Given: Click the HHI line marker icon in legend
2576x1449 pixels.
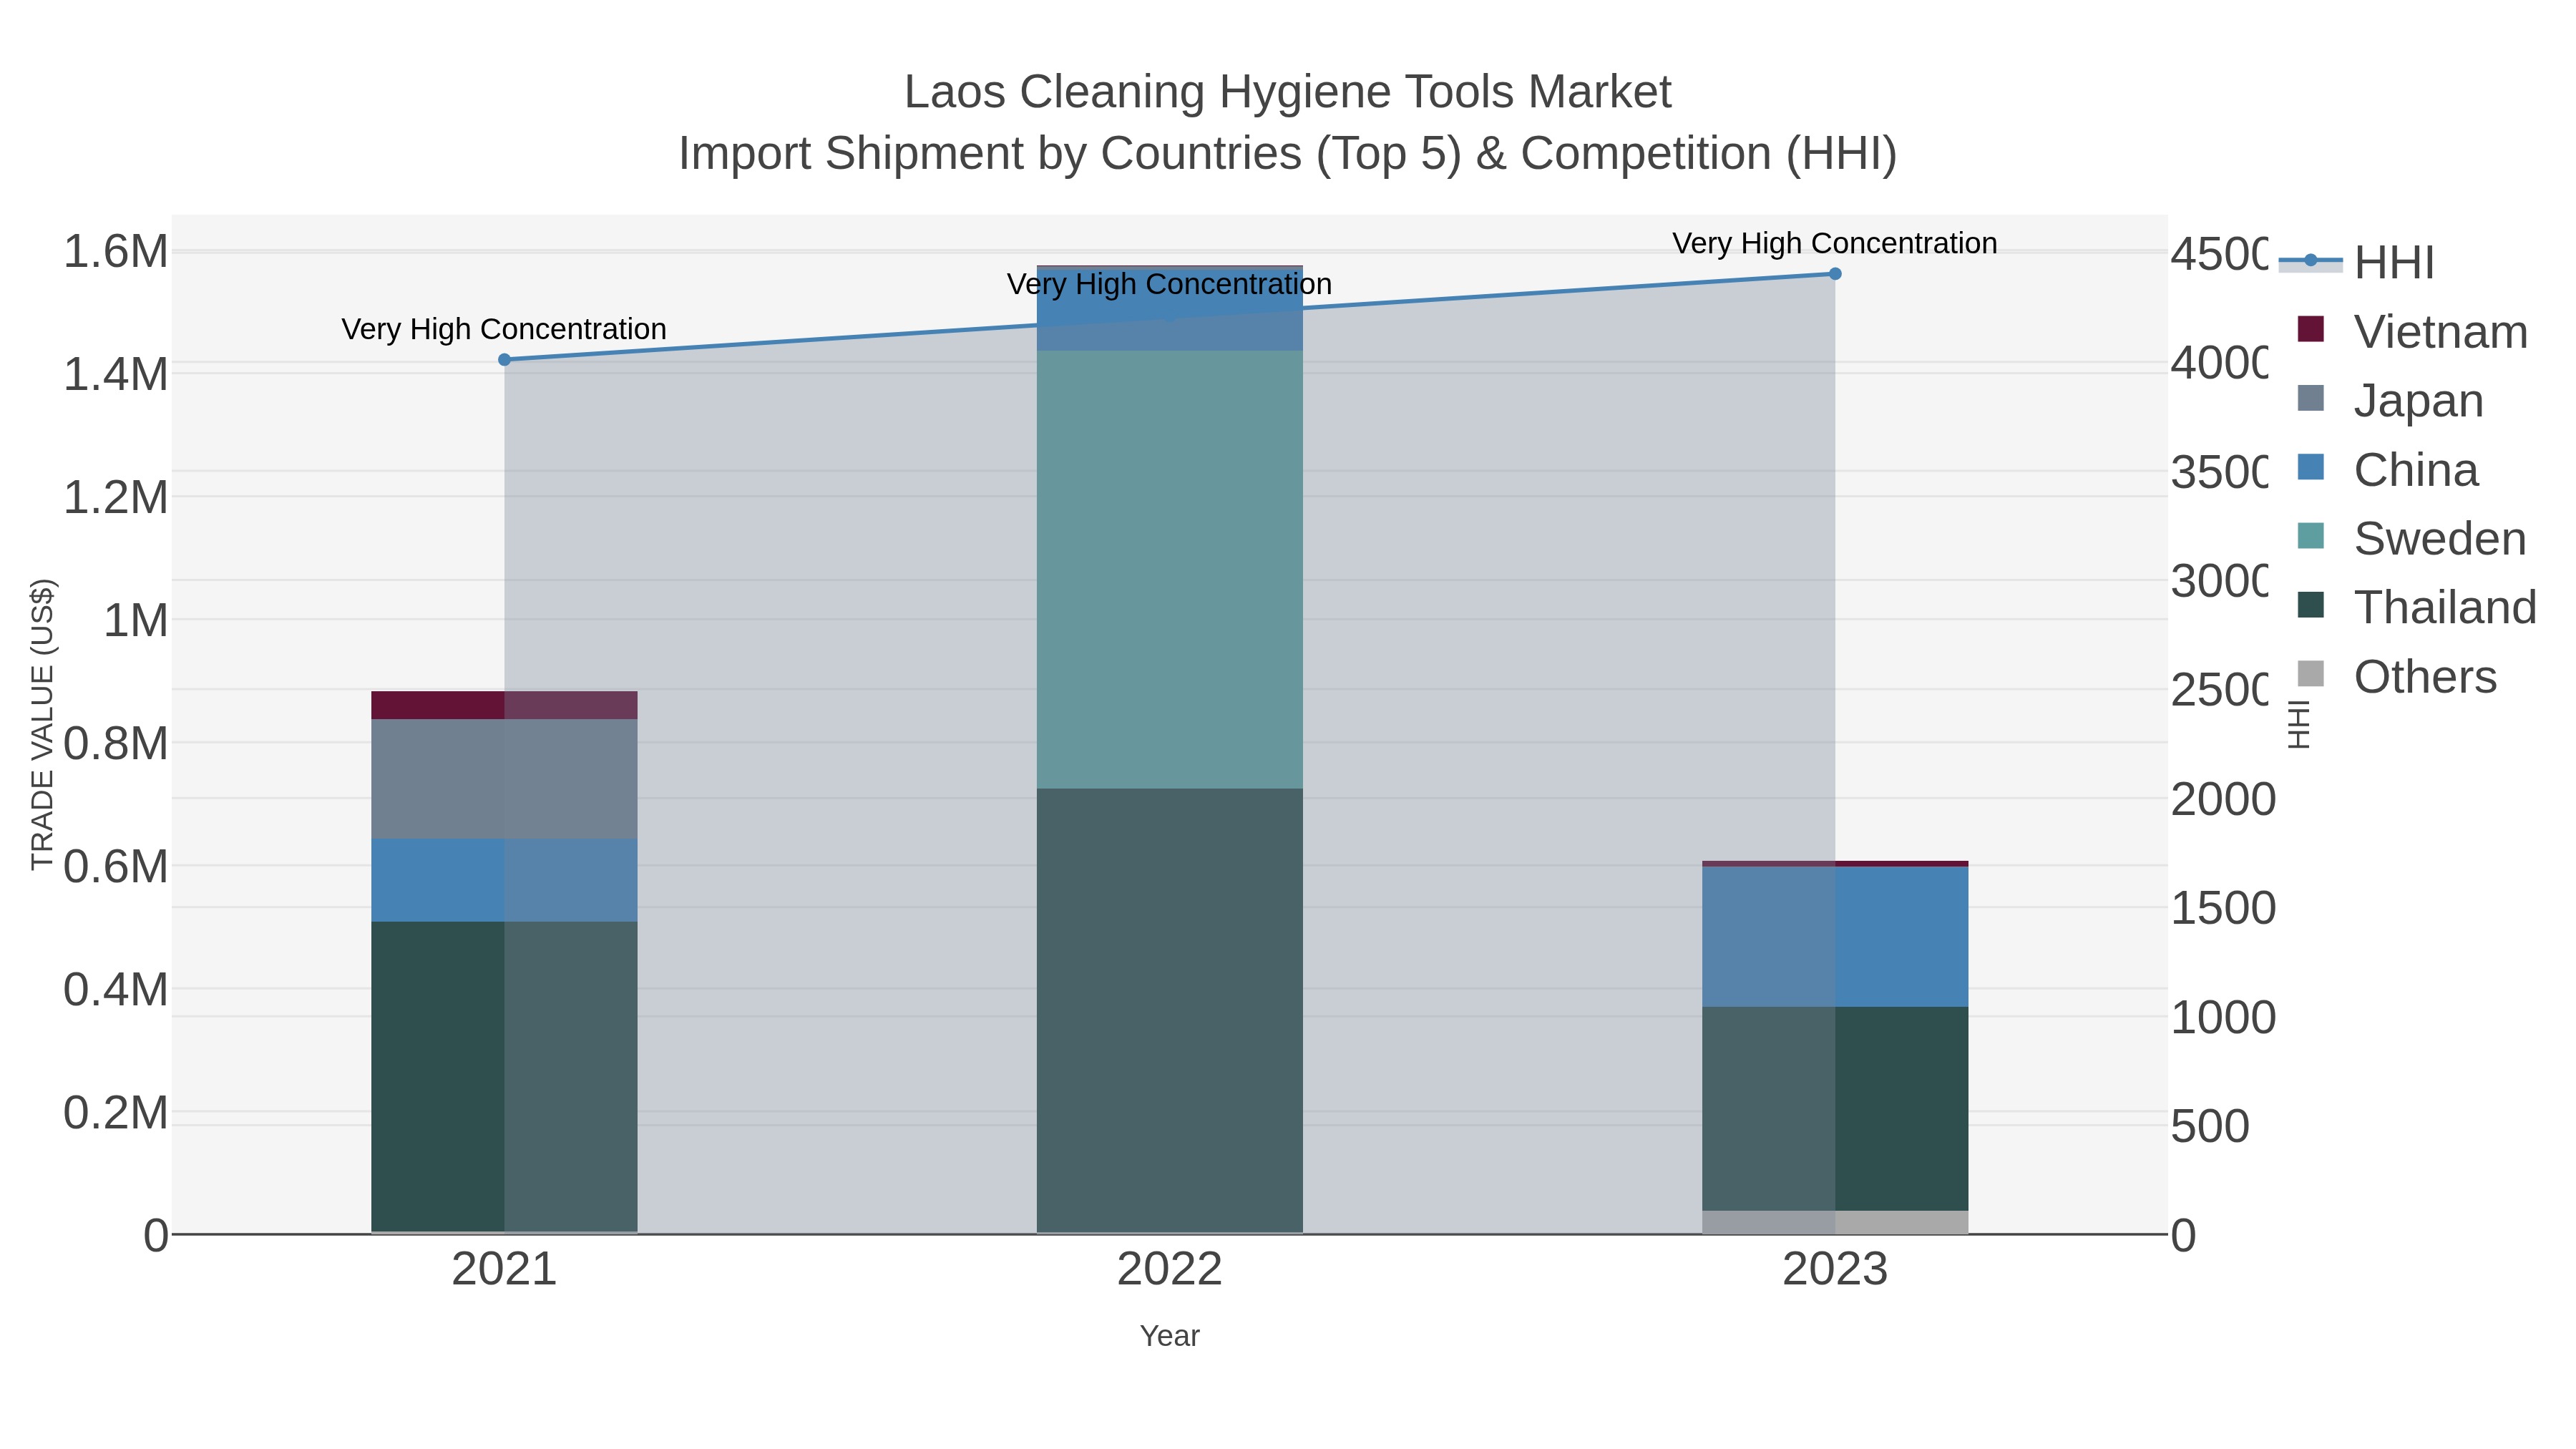Looking at the screenshot, I should point(2310,261).
